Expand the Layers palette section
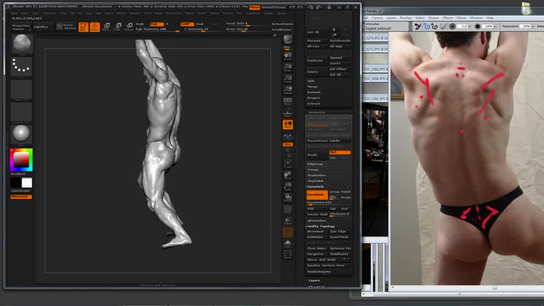This screenshot has height=306, width=544. click(314, 280)
